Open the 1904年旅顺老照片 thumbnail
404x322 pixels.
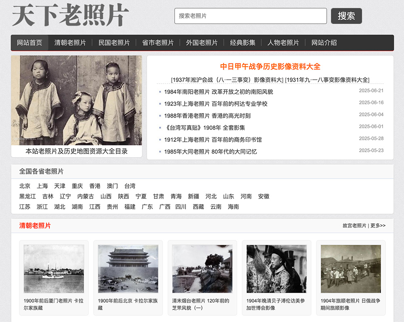pos(351,269)
